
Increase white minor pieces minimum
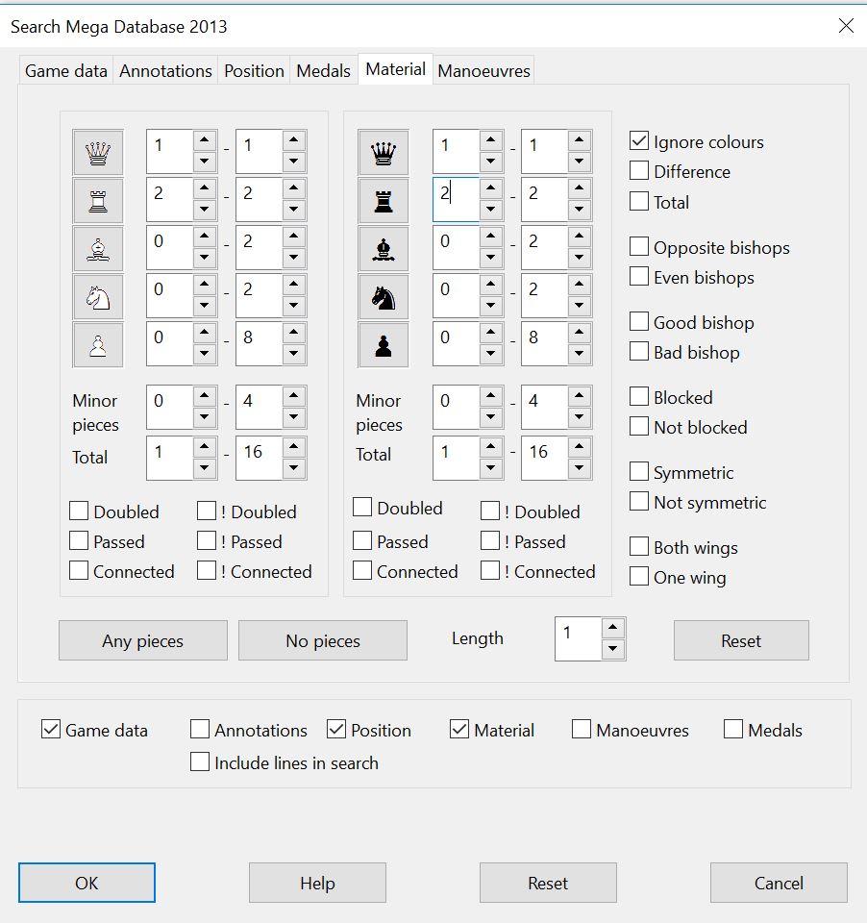(204, 395)
